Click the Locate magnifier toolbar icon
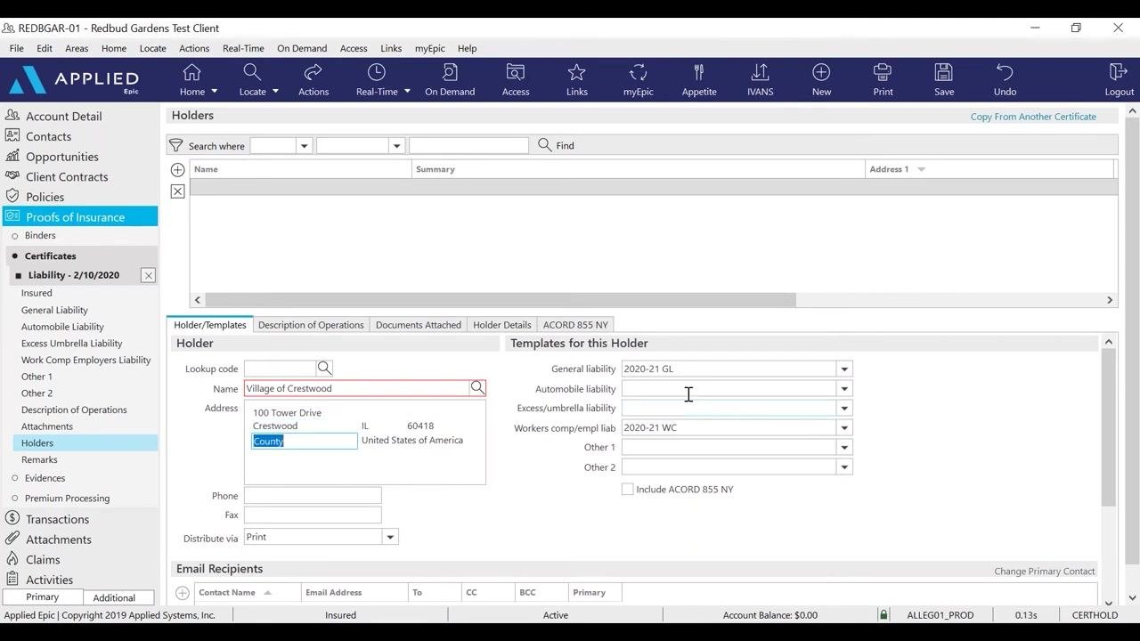Viewport: 1140px width, 641px height. pos(252,72)
